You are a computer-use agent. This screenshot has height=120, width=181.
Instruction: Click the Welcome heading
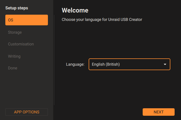pos(75,10)
